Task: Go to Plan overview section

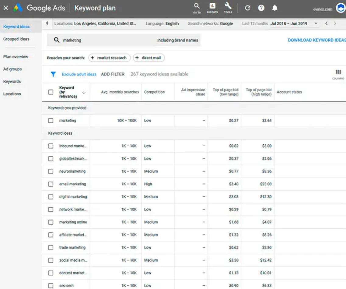Action: click(16, 57)
